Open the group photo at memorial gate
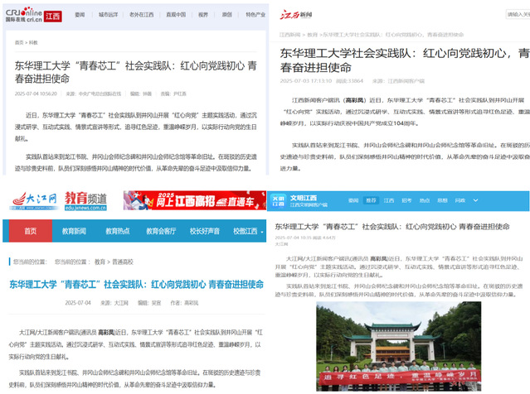 pyautogui.click(x=398, y=346)
